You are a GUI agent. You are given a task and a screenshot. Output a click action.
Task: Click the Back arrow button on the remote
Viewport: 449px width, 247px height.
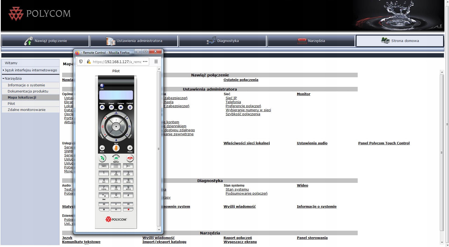click(x=102, y=148)
